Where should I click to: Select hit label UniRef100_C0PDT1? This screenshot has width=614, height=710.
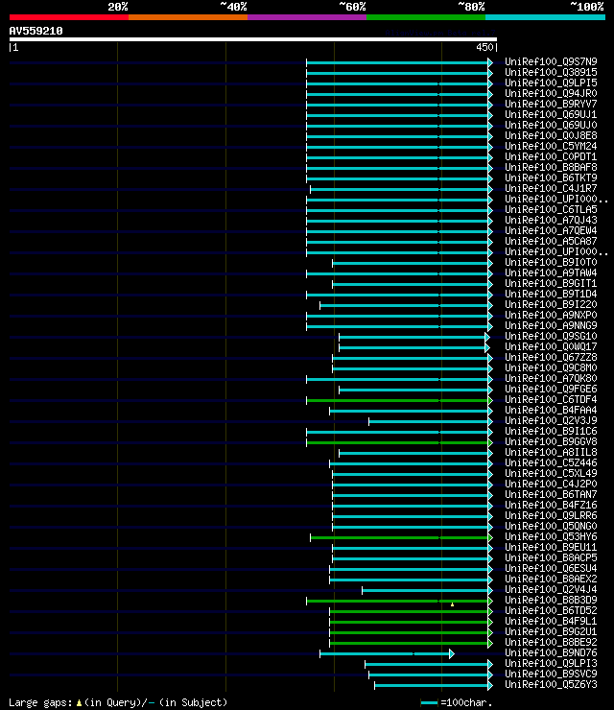(x=551, y=156)
